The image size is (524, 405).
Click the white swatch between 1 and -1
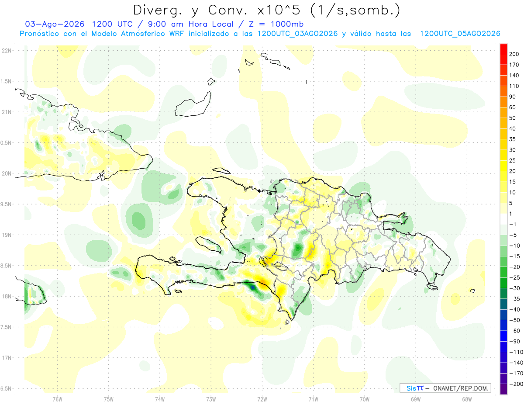click(503, 219)
